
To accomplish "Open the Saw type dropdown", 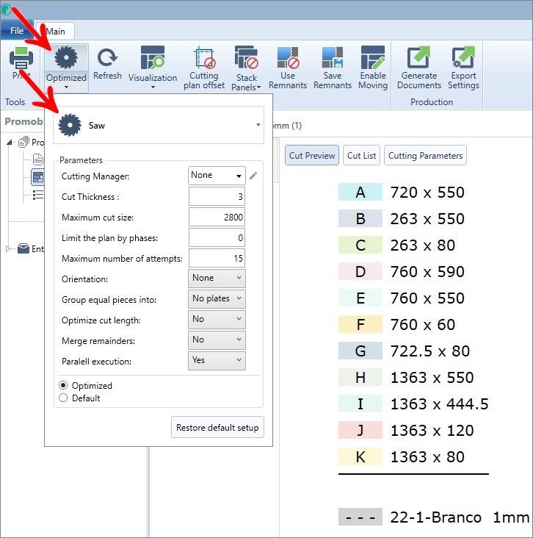I will (159, 125).
